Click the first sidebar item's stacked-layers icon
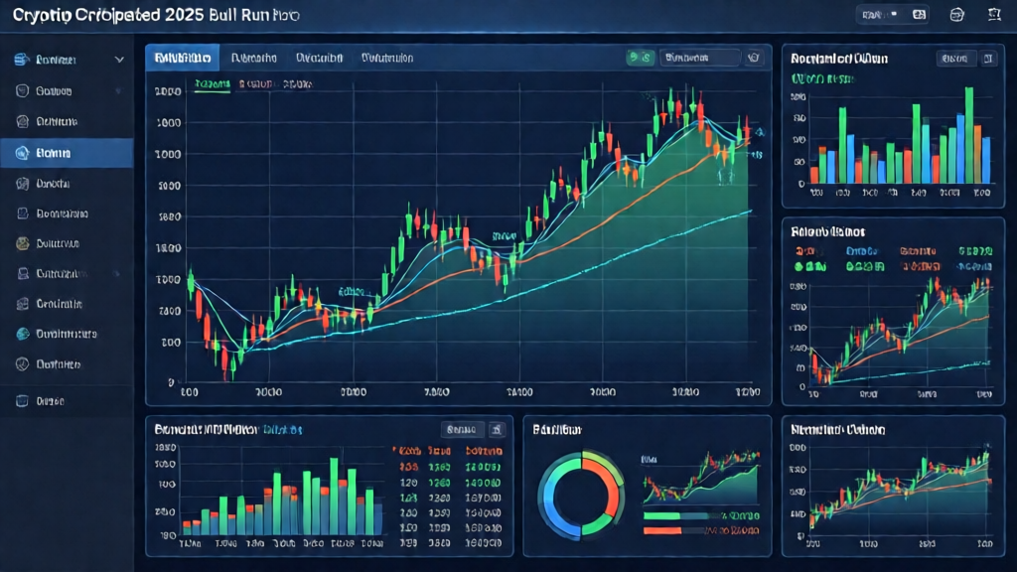Image resolution: width=1017 pixels, height=572 pixels. [21, 60]
